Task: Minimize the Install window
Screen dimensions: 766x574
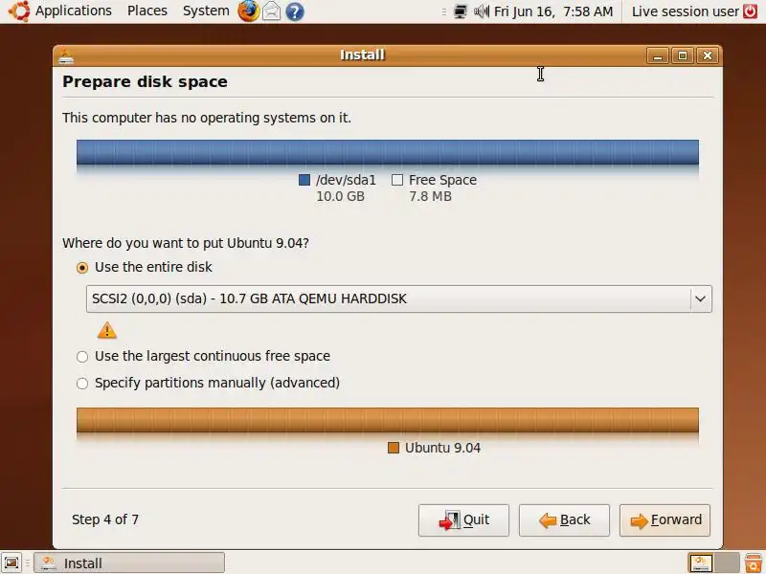Action: coord(658,55)
